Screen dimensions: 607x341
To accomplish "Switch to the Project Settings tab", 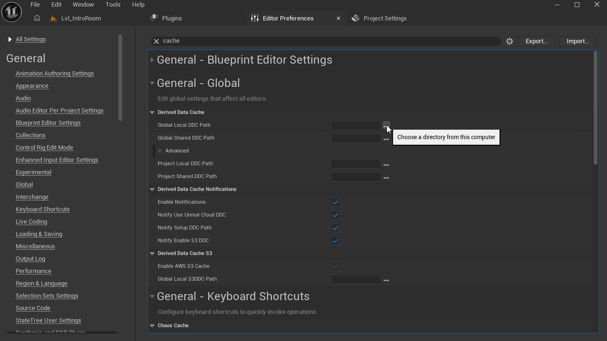I will 385,19.
